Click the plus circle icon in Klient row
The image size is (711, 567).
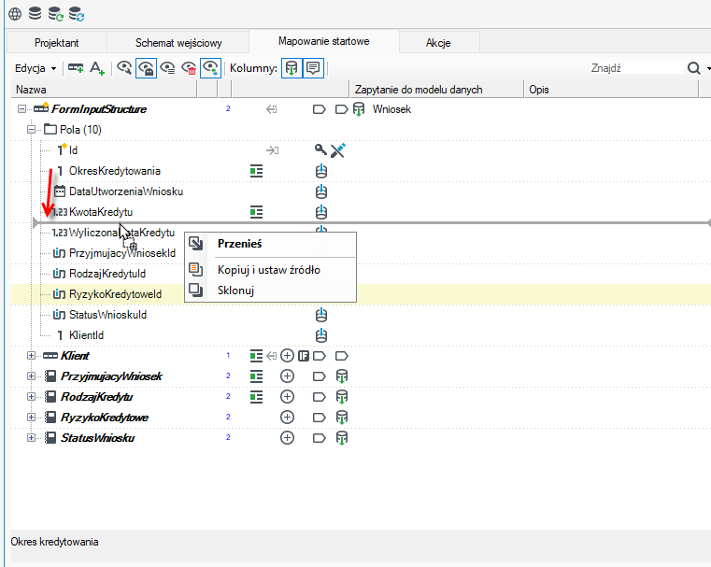click(x=287, y=356)
